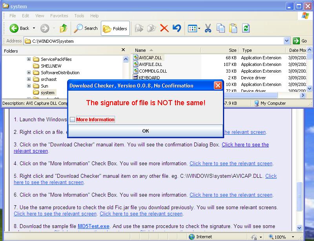
Task: Click the AVICAP.DLL file icon
Action: (135, 57)
